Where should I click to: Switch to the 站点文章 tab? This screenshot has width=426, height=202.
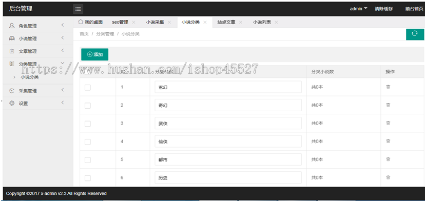point(226,22)
